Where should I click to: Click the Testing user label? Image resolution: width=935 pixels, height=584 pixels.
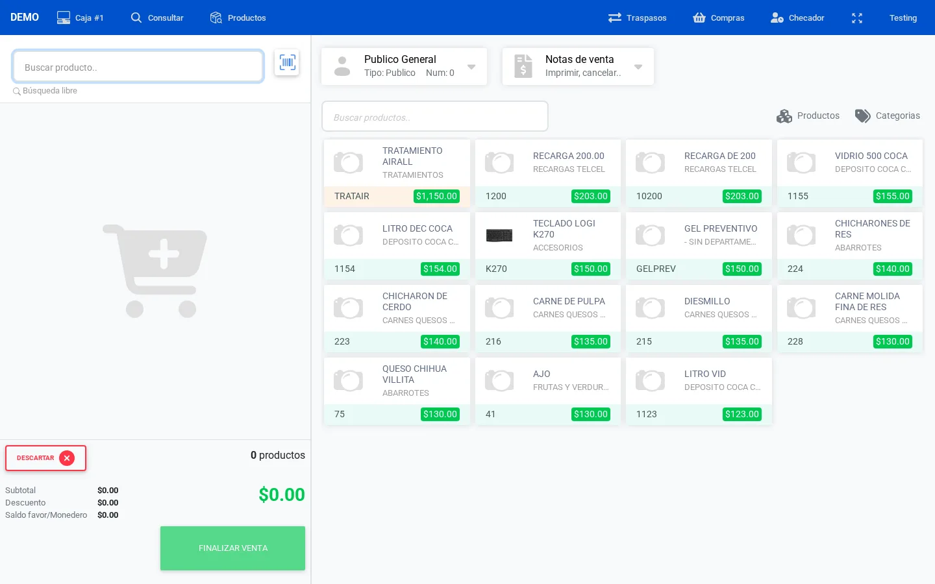pyautogui.click(x=903, y=18)
